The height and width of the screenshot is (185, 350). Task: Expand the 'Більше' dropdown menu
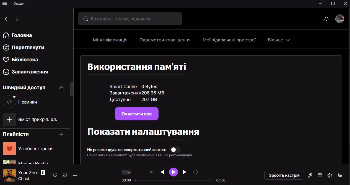(279, 40)
